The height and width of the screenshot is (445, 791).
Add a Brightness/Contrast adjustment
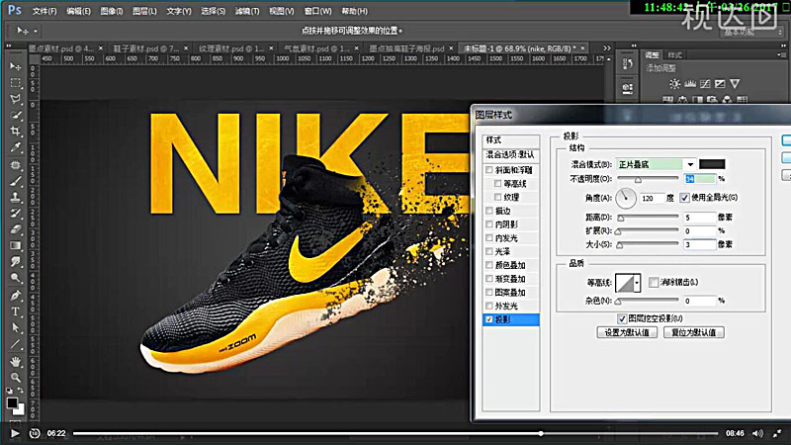click(x=674, y=84)
